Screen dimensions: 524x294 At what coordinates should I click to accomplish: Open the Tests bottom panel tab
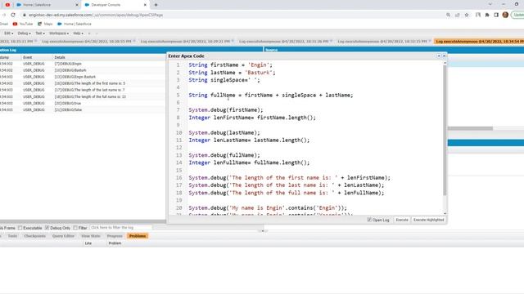tap(12, 236)
